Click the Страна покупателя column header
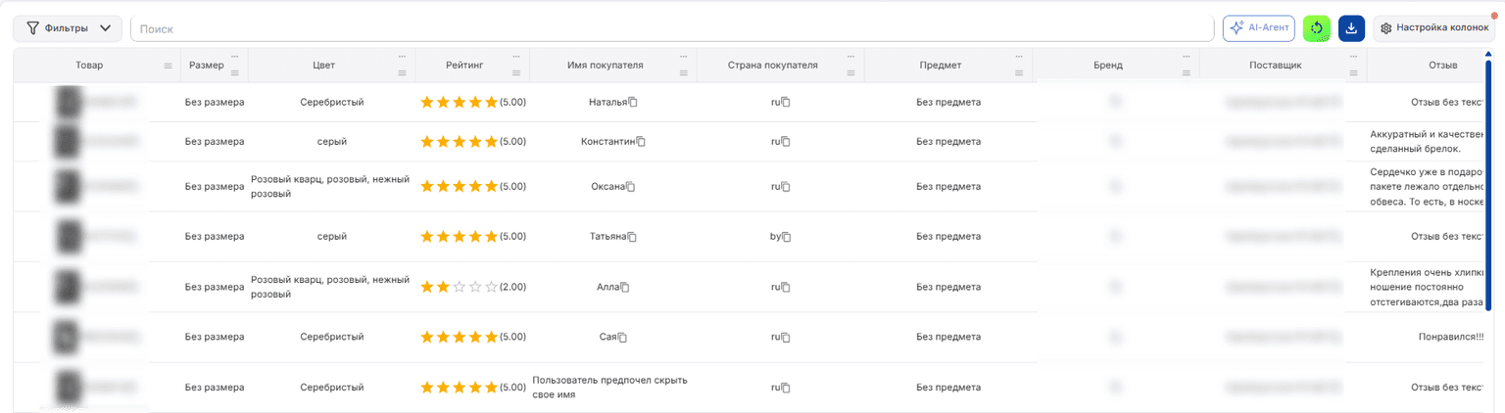The height and width of the screenshot is (413, 1505). click(x=772, y=66)
